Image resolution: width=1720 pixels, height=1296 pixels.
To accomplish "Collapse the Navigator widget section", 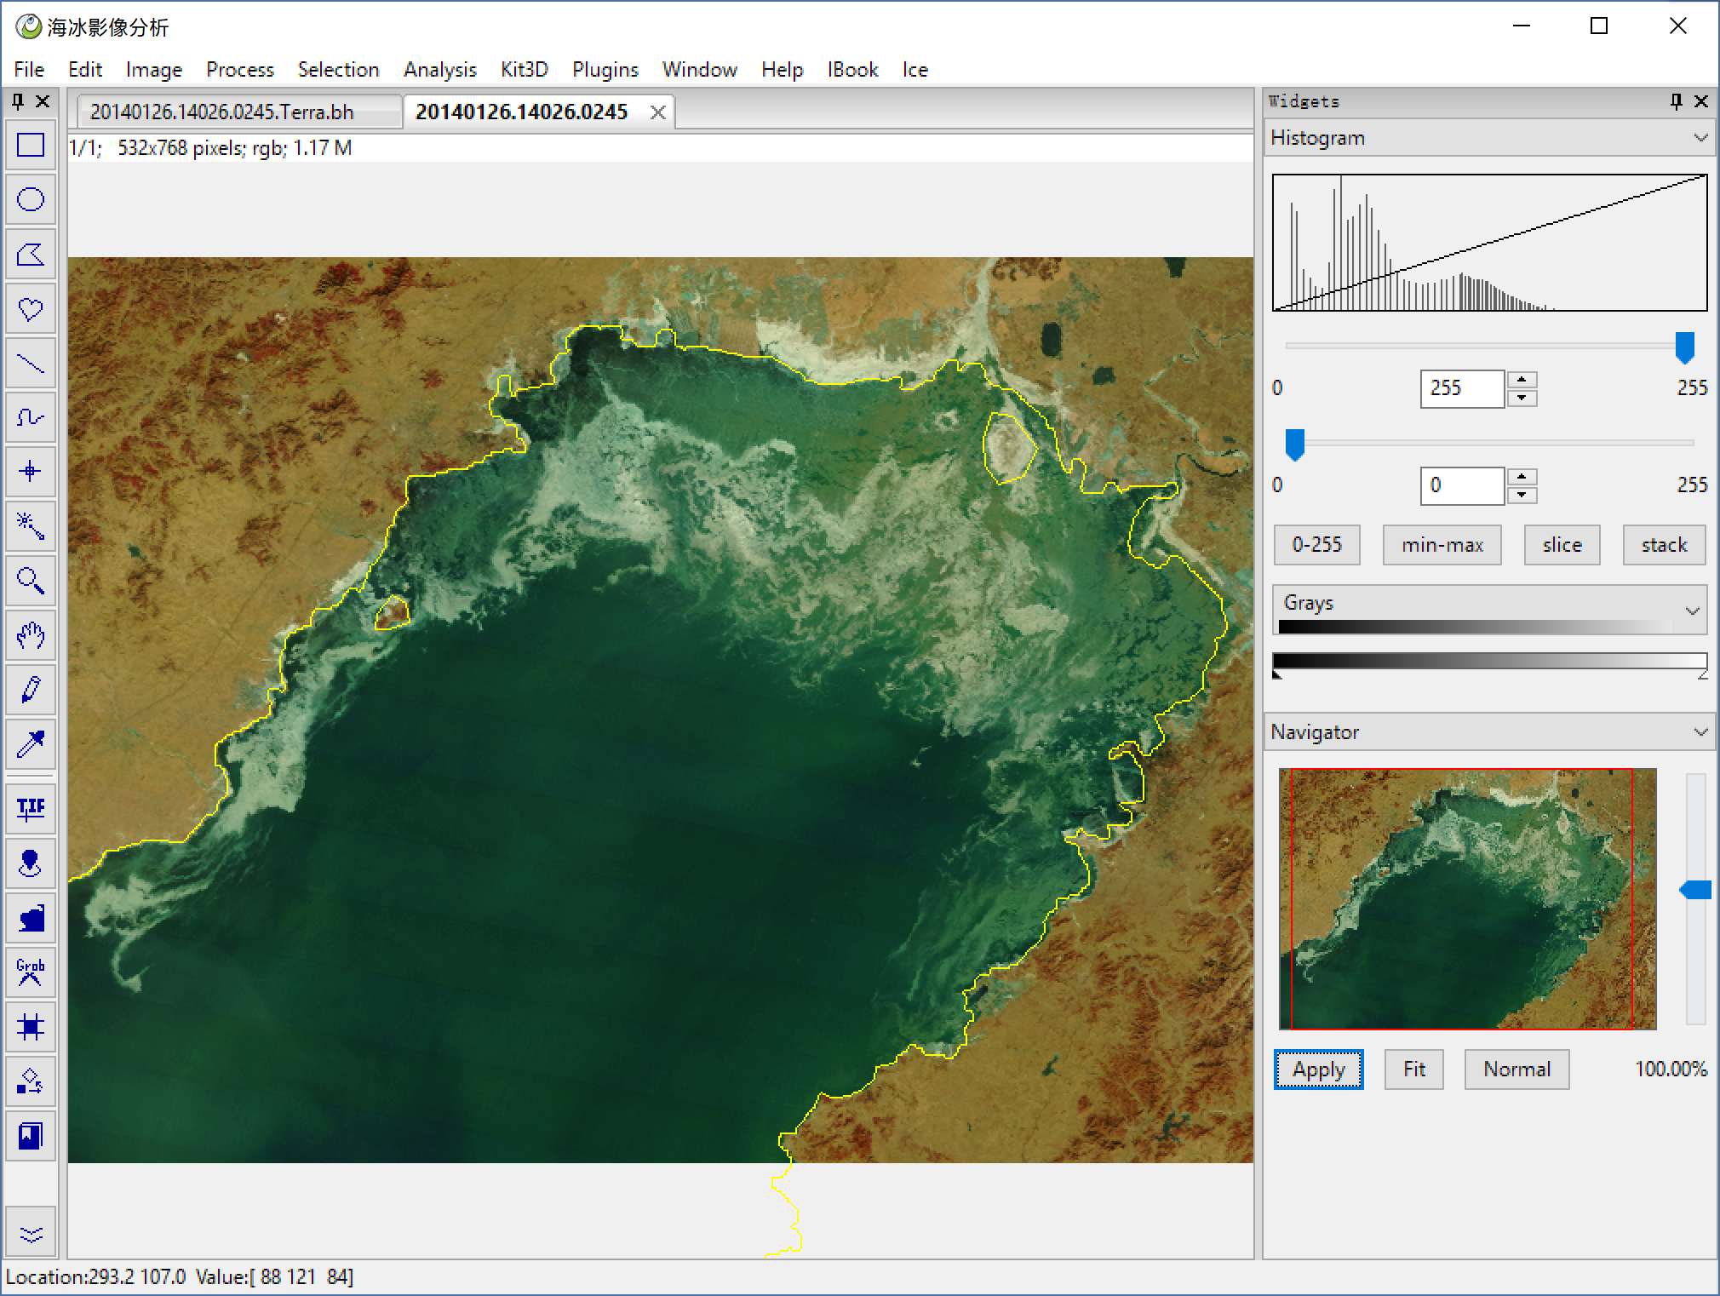I will 1700,732.
